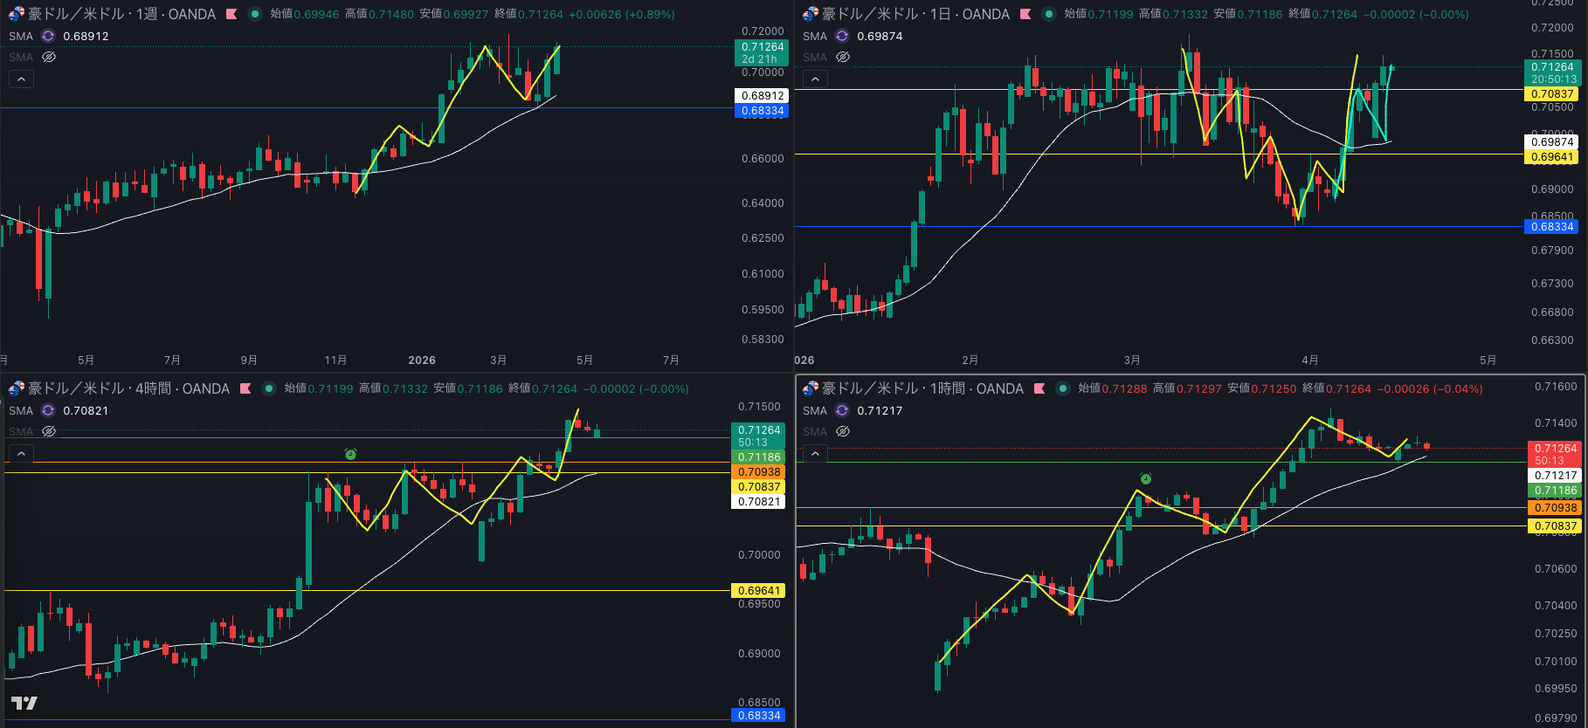The image size is (1588, 728).
Task: Unhide the second SMA on 1-hour chart
Action: (x=843, y=431)
